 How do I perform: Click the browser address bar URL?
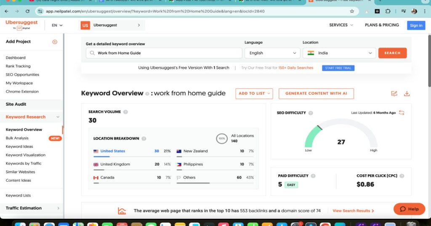point(155,11)
